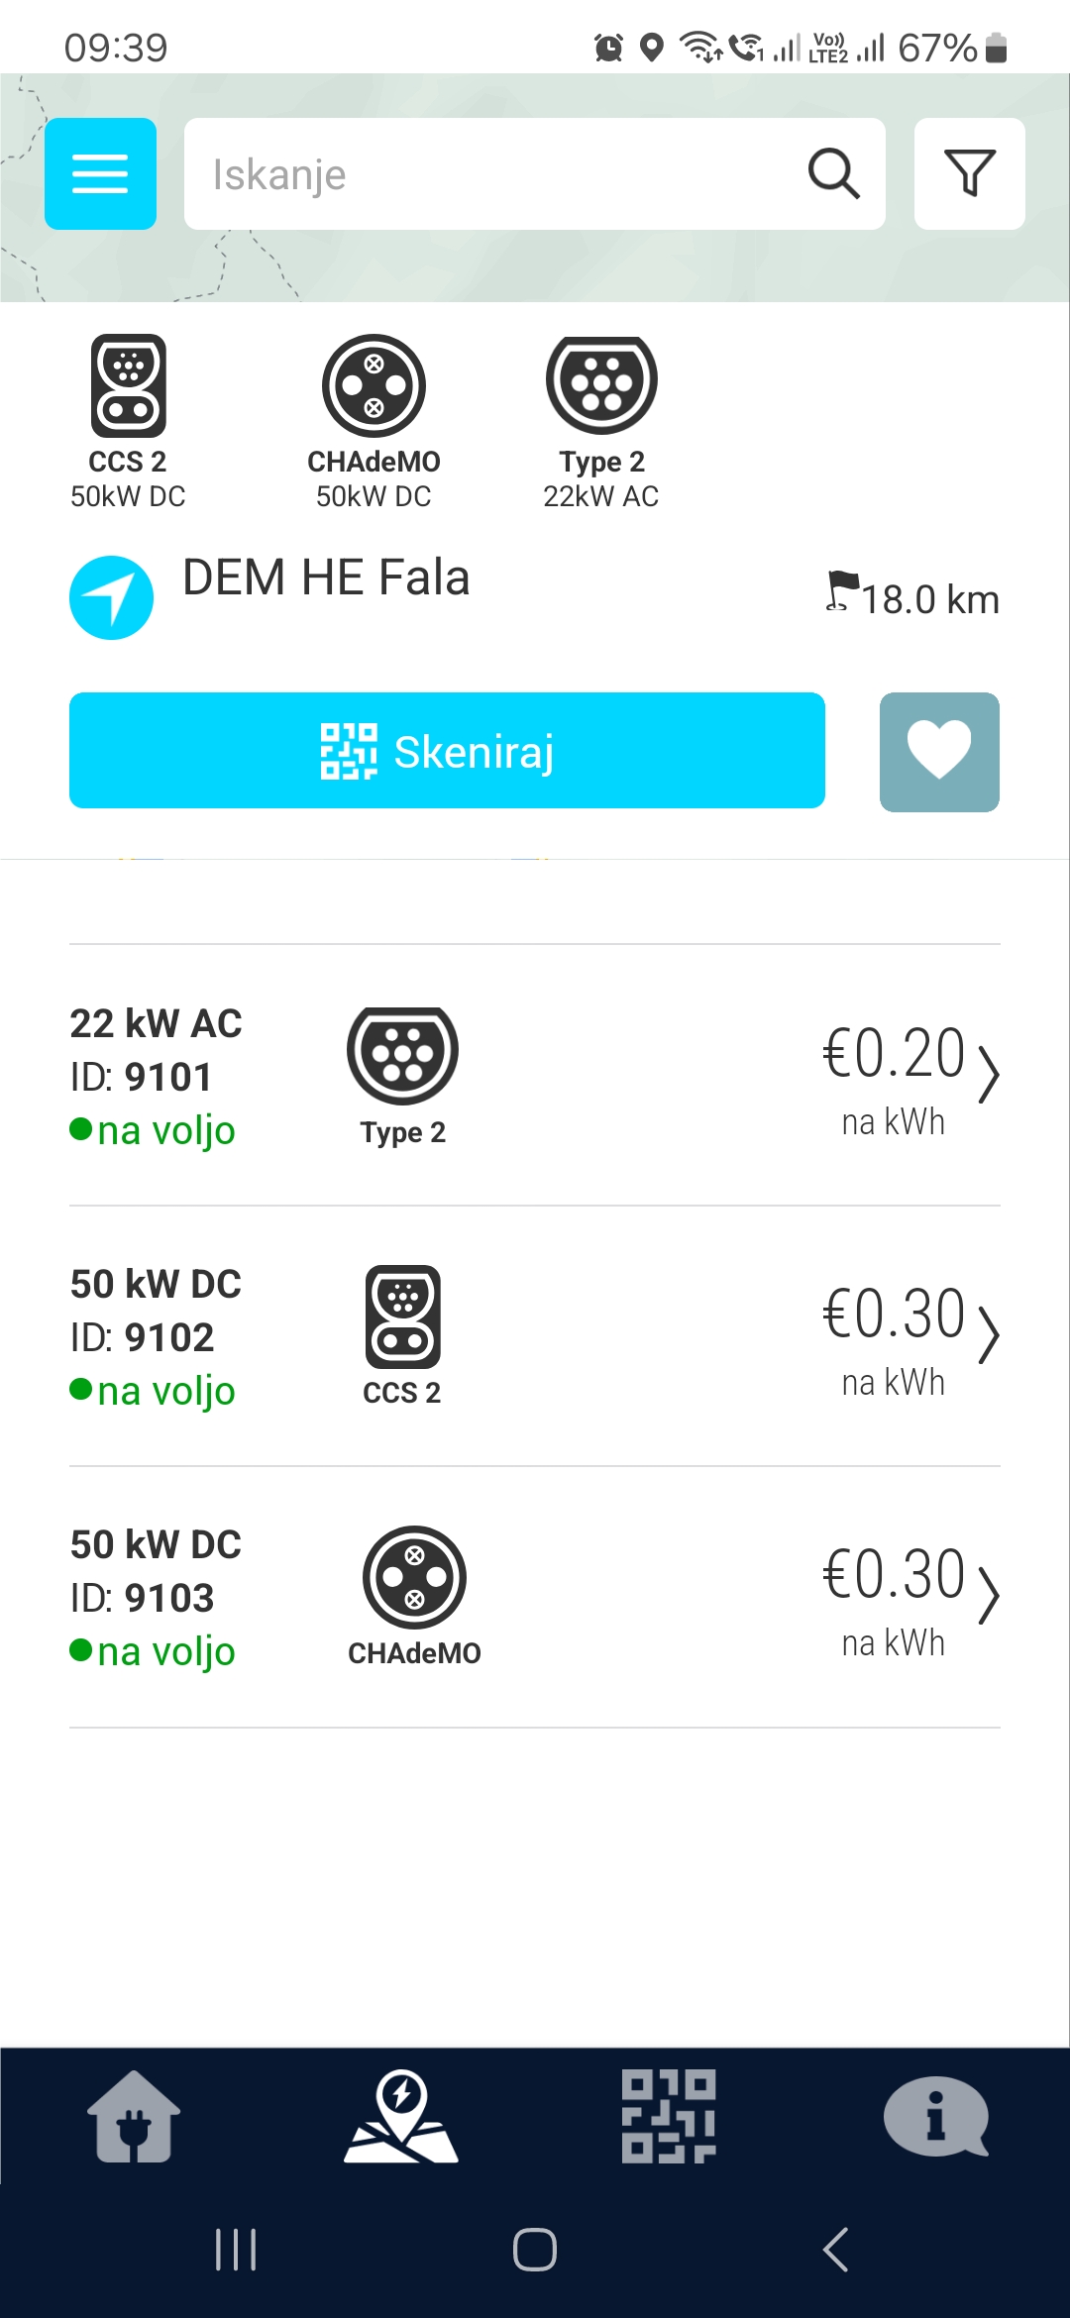Expand price details for ID 9102
Screen dimensions: 1070x2318
pyautogui.click(x=989, y=1334)
